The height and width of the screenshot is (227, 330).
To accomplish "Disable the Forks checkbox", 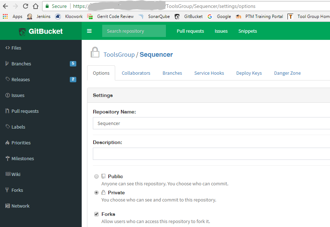I will click(96, 214).
